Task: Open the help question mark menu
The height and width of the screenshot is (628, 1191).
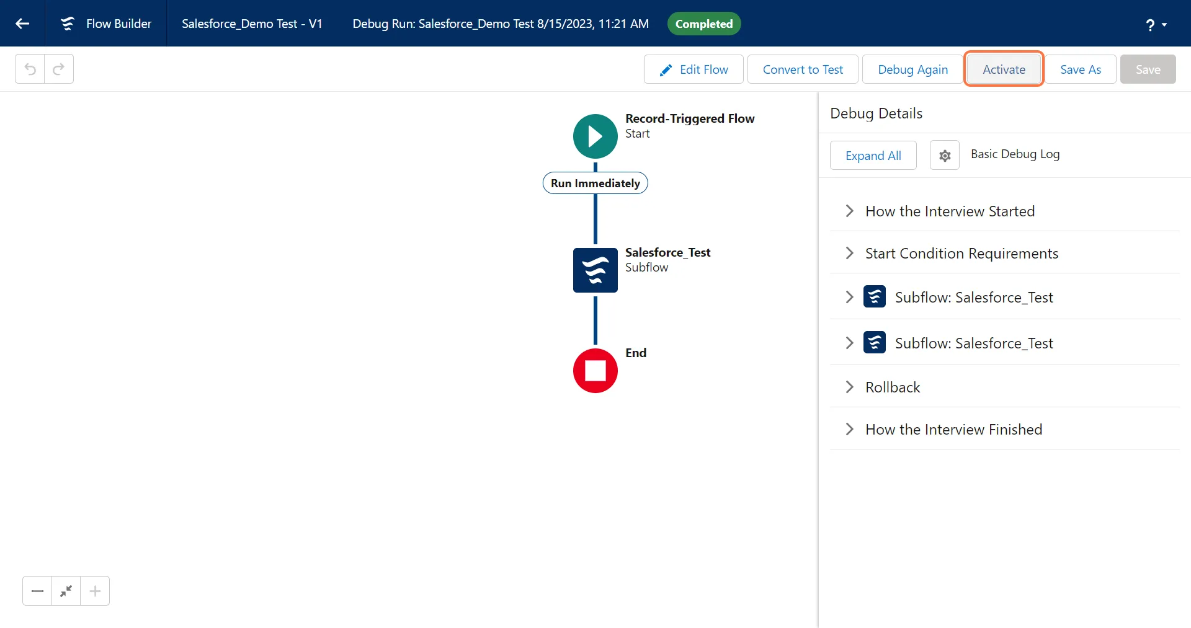Action: pyautogui.click(x=1155, y=24)
